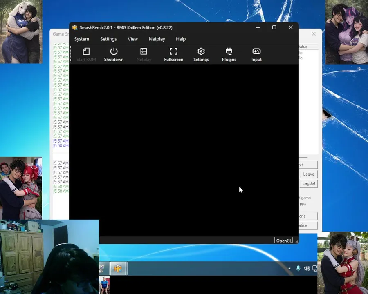Click the microphone icon in system tray
The height and width of the screenshot is (294, 368).
(x=298, y=268)
